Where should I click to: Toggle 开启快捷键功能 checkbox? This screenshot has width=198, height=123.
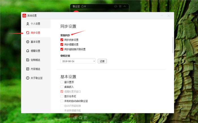[x=62, y=110]
